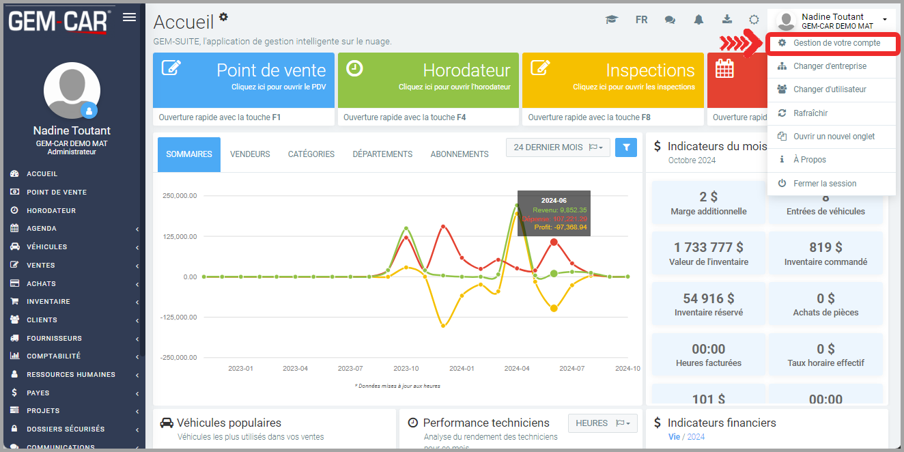Click the red data point on chart
904x452 pixels.
point(554,242)
